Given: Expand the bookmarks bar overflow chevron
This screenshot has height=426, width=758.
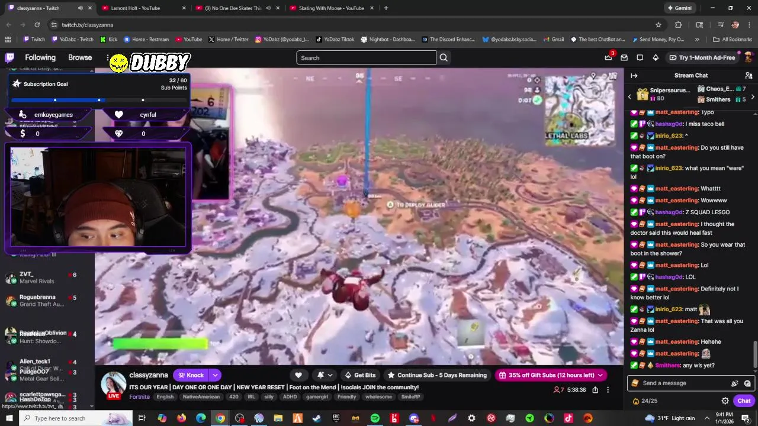Looking at the screenshot, I should [x=697, y=39].
